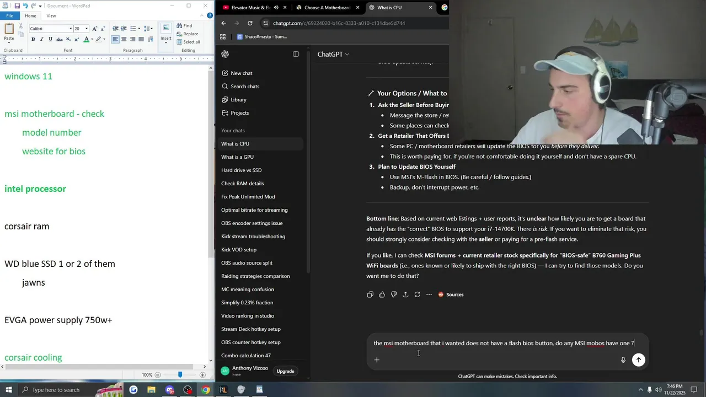Switch to WordPad View tab

51,15
